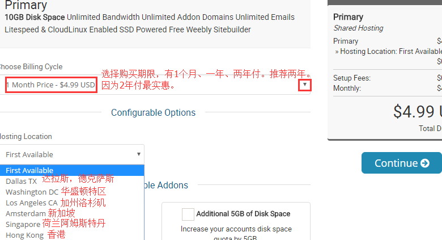Select Los Angeles CA as hosting location
Viewport: 442px width, 240px height.
(31, 203)
